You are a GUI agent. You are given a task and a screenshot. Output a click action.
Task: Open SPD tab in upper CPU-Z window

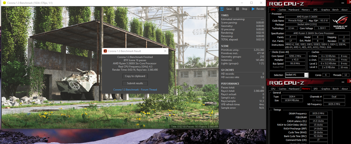pyautogui.click(x=315, y=10)
